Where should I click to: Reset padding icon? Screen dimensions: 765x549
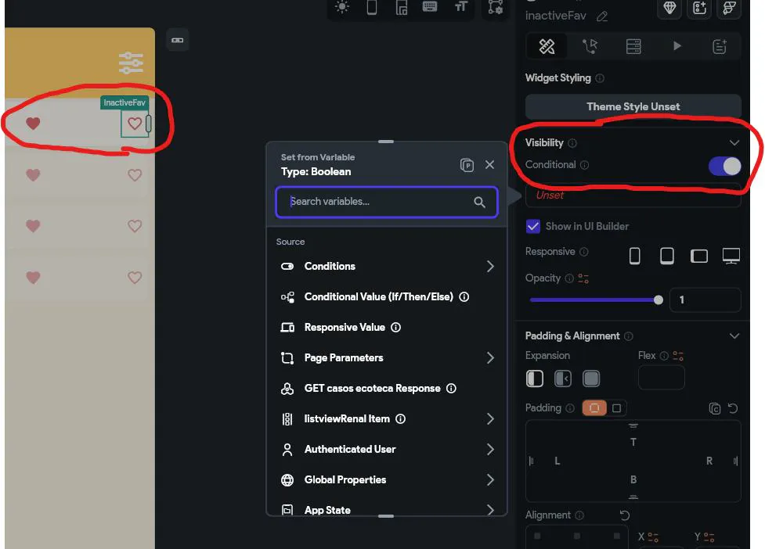(x=732, y=408)
